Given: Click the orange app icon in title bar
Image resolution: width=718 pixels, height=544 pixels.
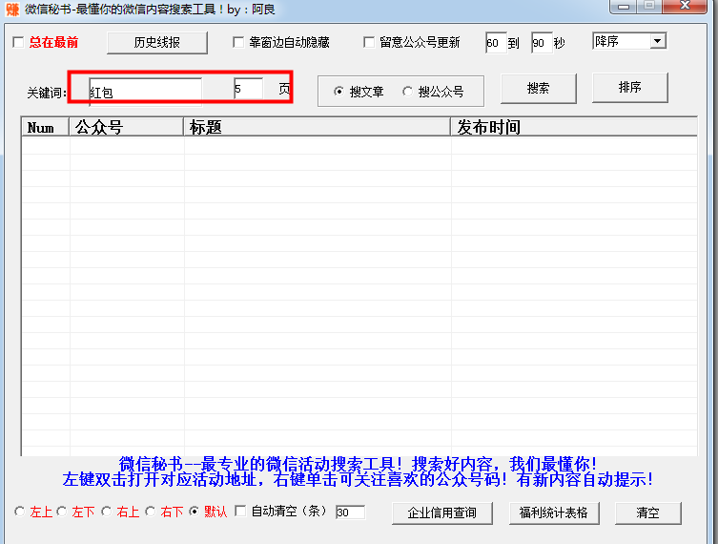Looking at the screenshot, I should pos(12,10).
